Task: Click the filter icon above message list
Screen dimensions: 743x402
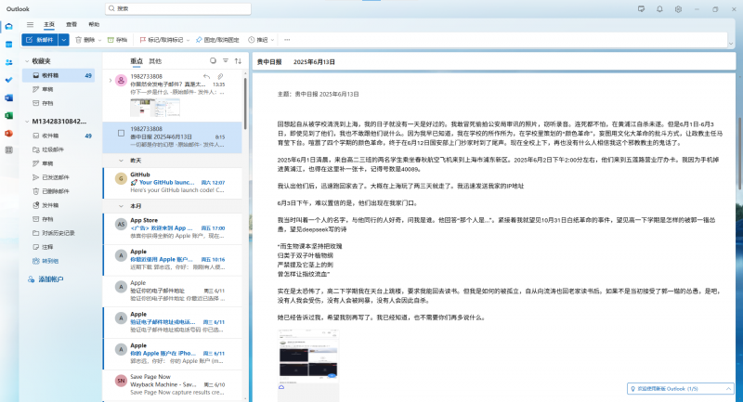Action: point(226,61)
